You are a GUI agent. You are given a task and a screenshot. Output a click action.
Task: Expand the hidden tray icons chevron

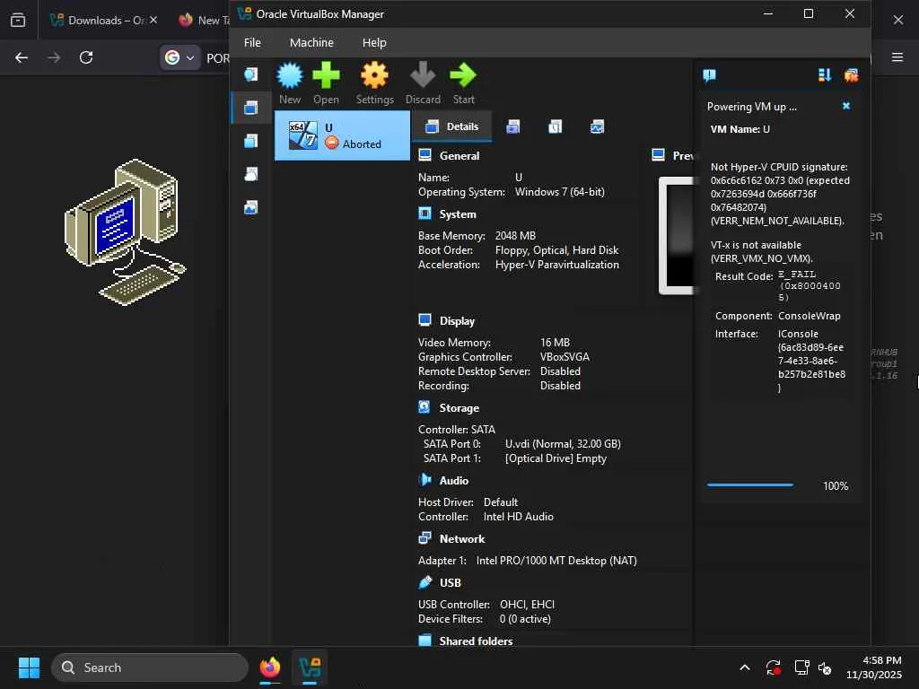[x=744, y=667]
